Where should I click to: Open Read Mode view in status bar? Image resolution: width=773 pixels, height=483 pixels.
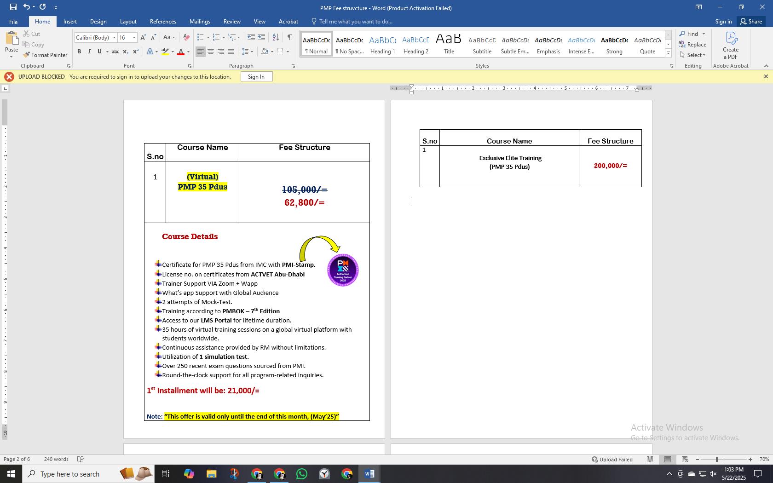650,459
